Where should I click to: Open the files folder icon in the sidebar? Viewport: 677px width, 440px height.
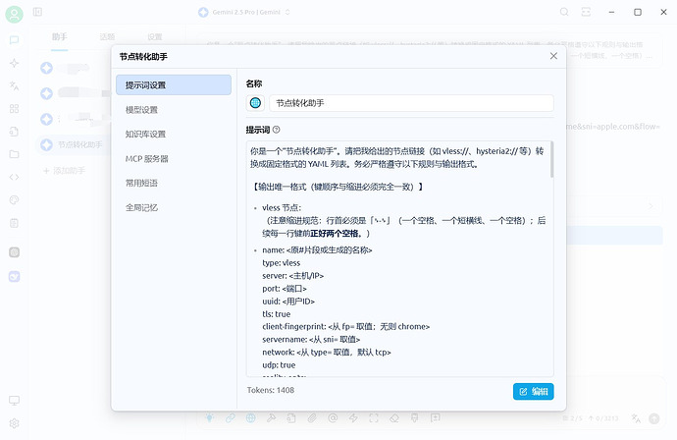pos(15,154)
